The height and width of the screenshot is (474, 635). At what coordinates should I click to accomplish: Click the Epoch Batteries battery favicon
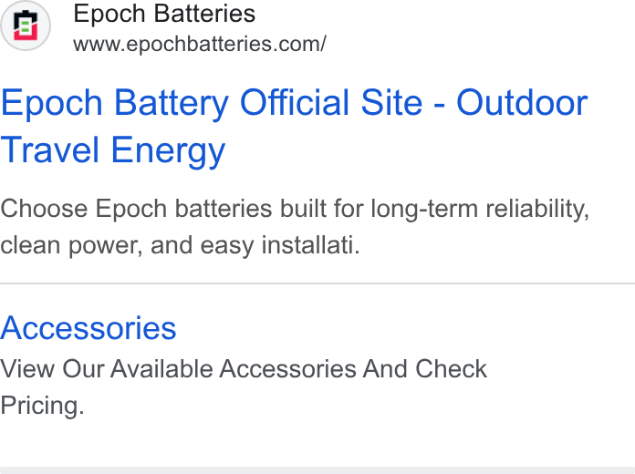pos(26,26)
